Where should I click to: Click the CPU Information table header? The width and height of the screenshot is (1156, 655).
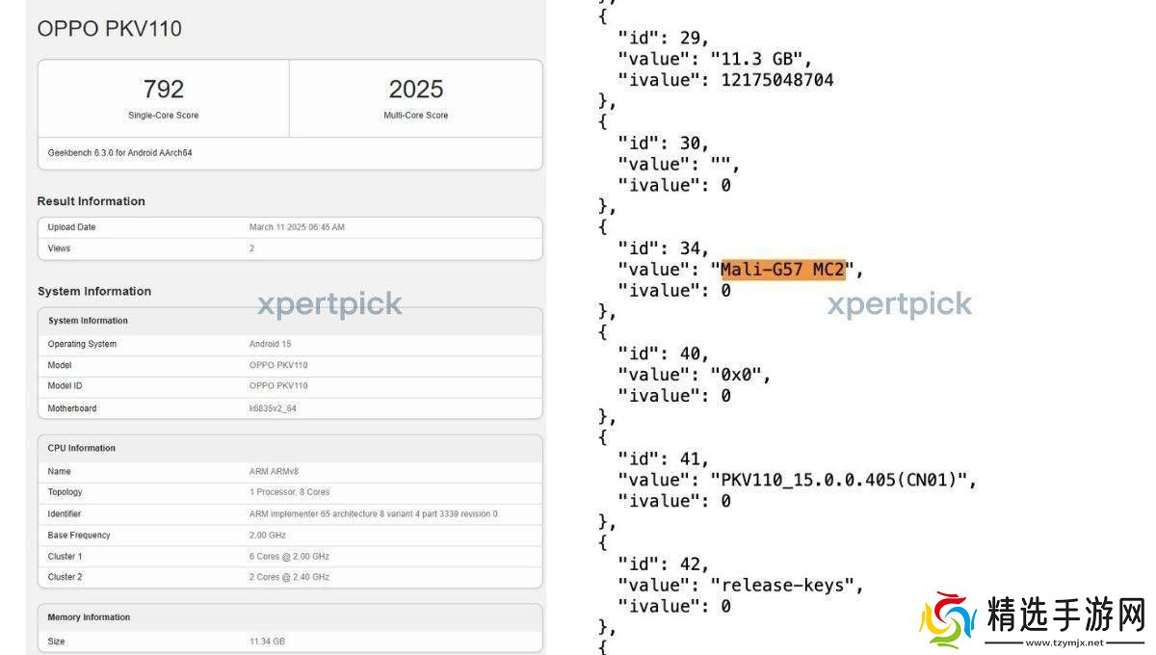tap(81, 448)
